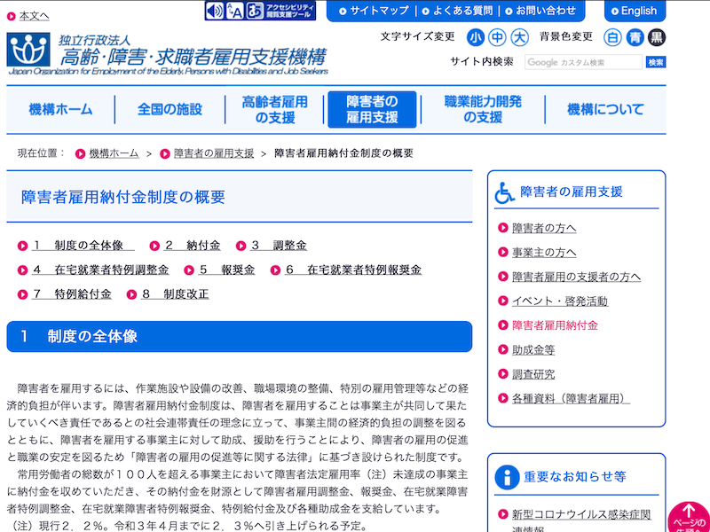Go to 機構ホーム in the breadcrumb

tap(114, 153)
